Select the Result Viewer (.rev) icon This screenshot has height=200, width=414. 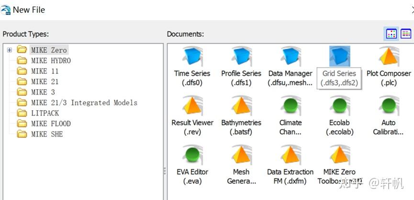(x=192, y=106)
